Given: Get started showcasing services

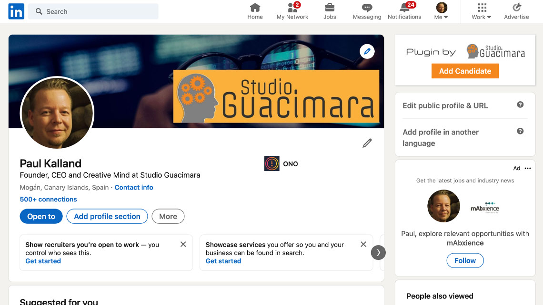Looking at the screenshot, I should (x=223, y=261).
